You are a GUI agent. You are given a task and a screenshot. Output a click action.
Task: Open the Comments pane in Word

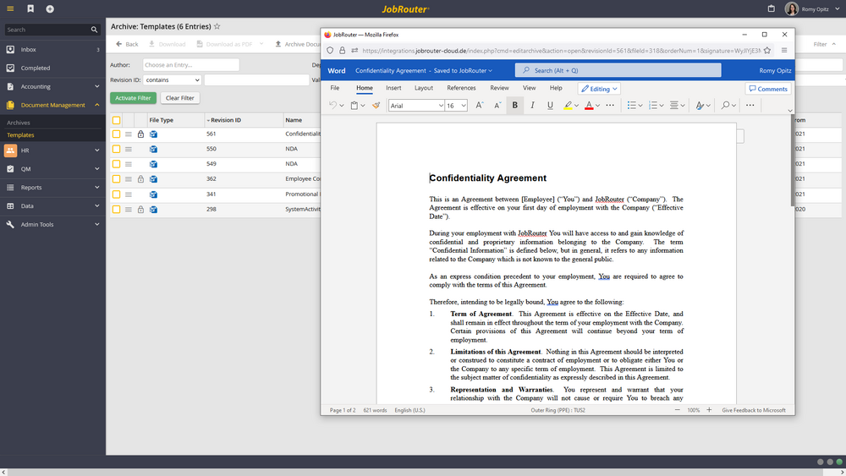(x=768, y=89)
